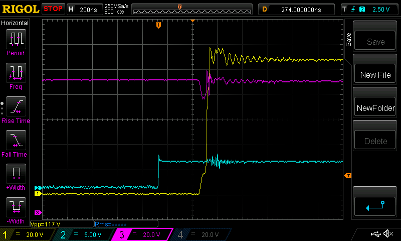401x241 pixels.
Task: Select the +Width measurement icon
Action: (15, 174)
